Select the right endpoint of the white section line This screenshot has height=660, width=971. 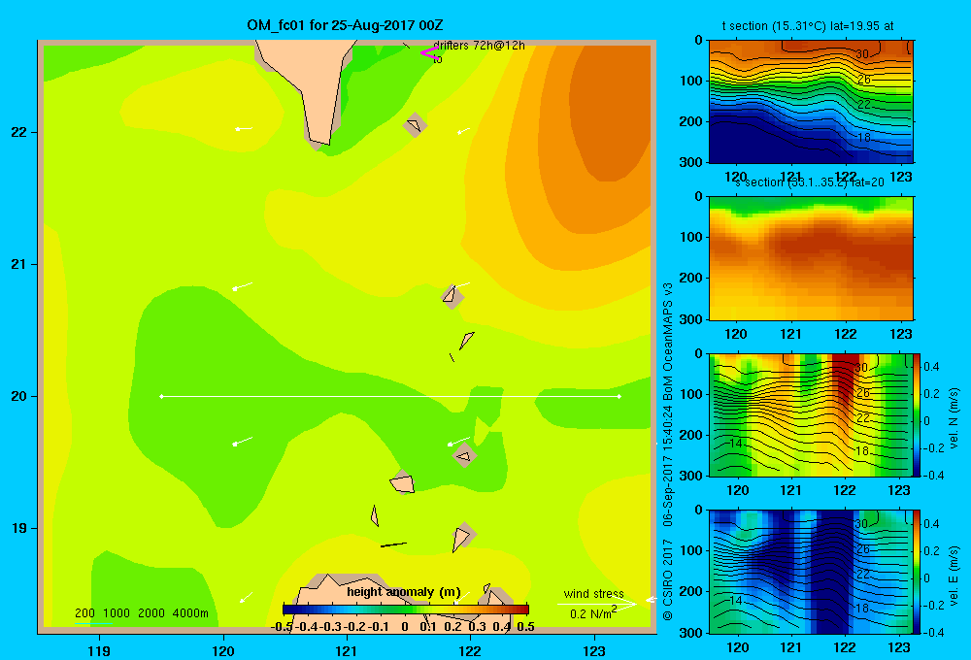pos(619,396)
